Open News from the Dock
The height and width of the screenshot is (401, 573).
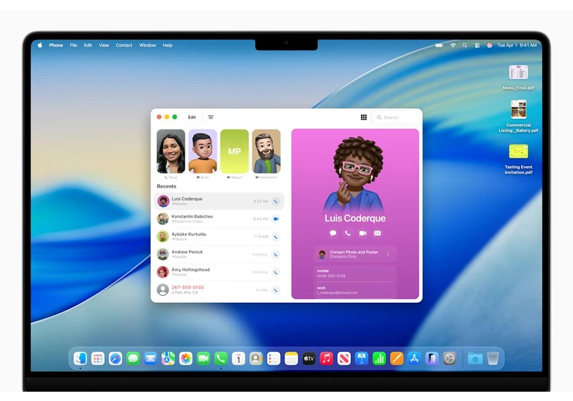(x=344, y=359)
